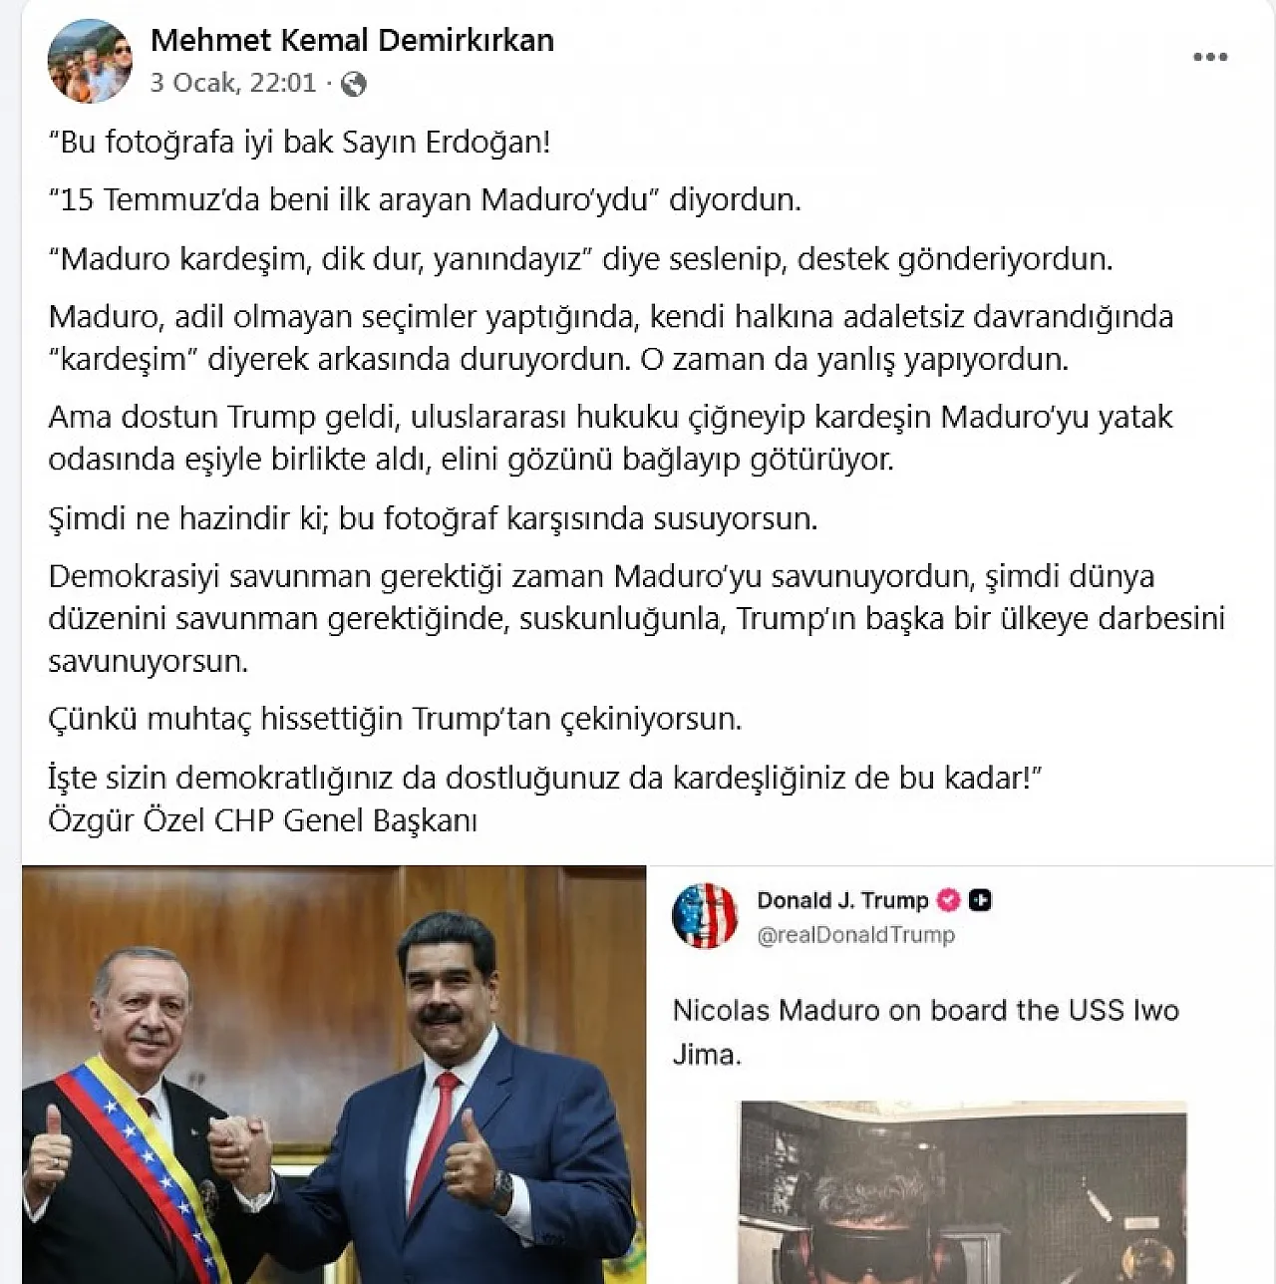Open the Donald J. Trump account name
Screen dimensions: 1276x1284
pos(842,900)
